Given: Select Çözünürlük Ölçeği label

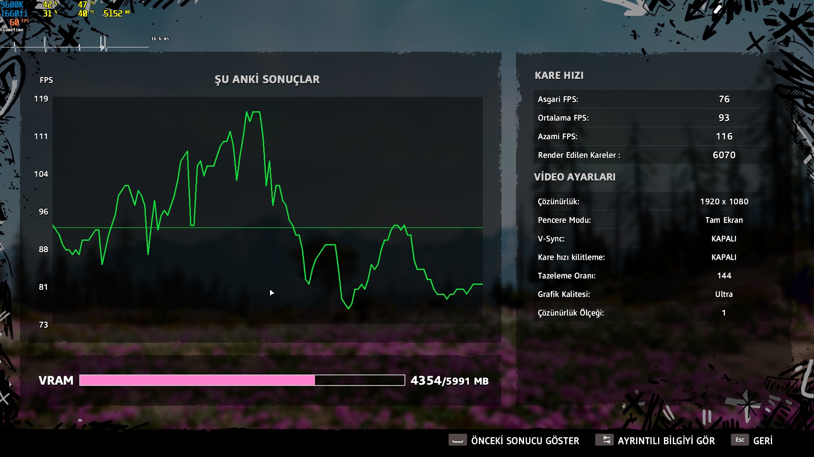Looking at the screenshot, I should (x=571, y=313).
